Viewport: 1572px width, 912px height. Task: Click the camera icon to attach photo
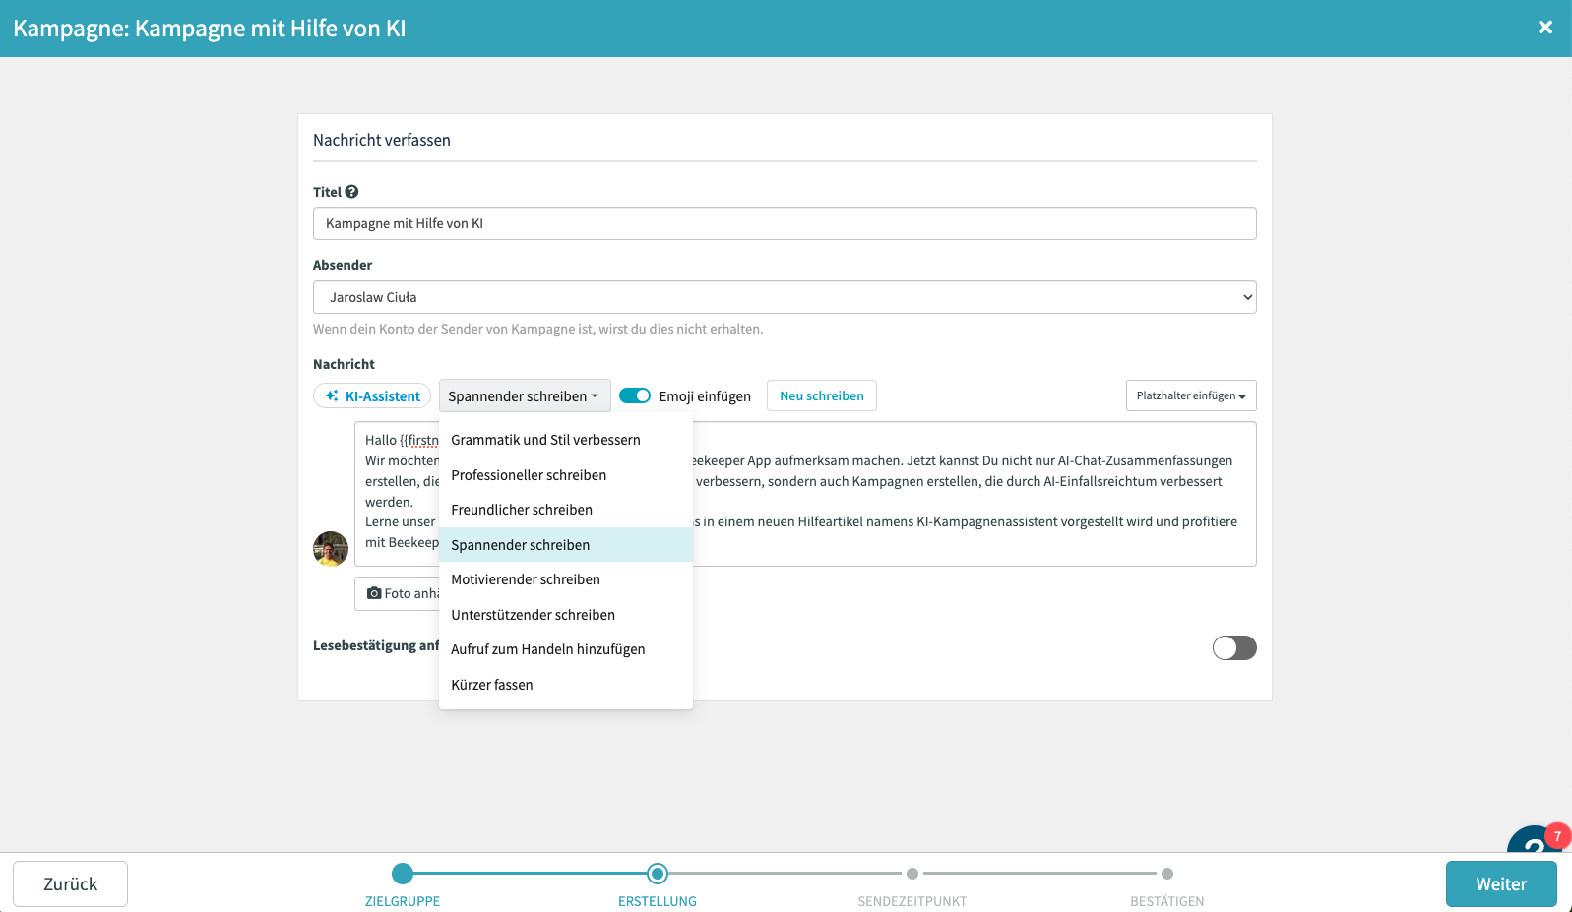pos(375,593)
